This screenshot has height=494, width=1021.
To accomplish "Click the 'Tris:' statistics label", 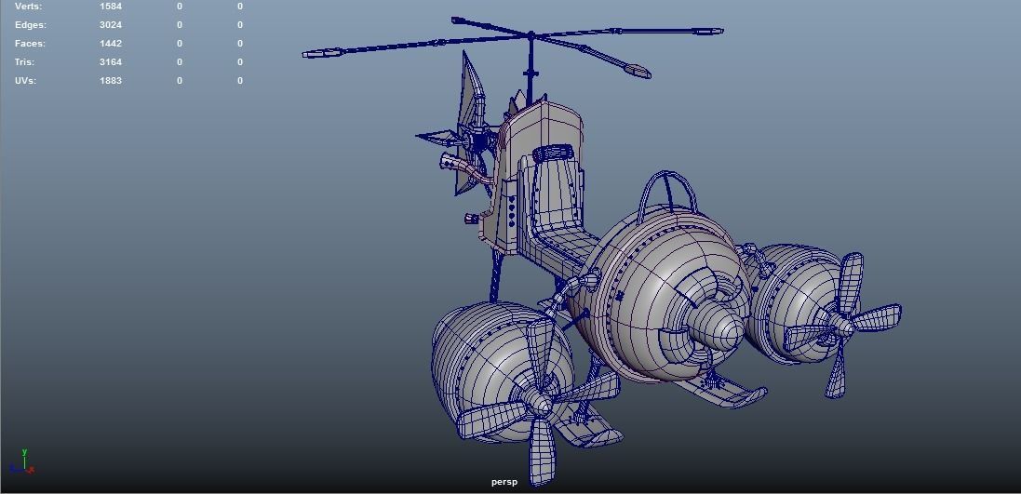I will click(25, 62).
